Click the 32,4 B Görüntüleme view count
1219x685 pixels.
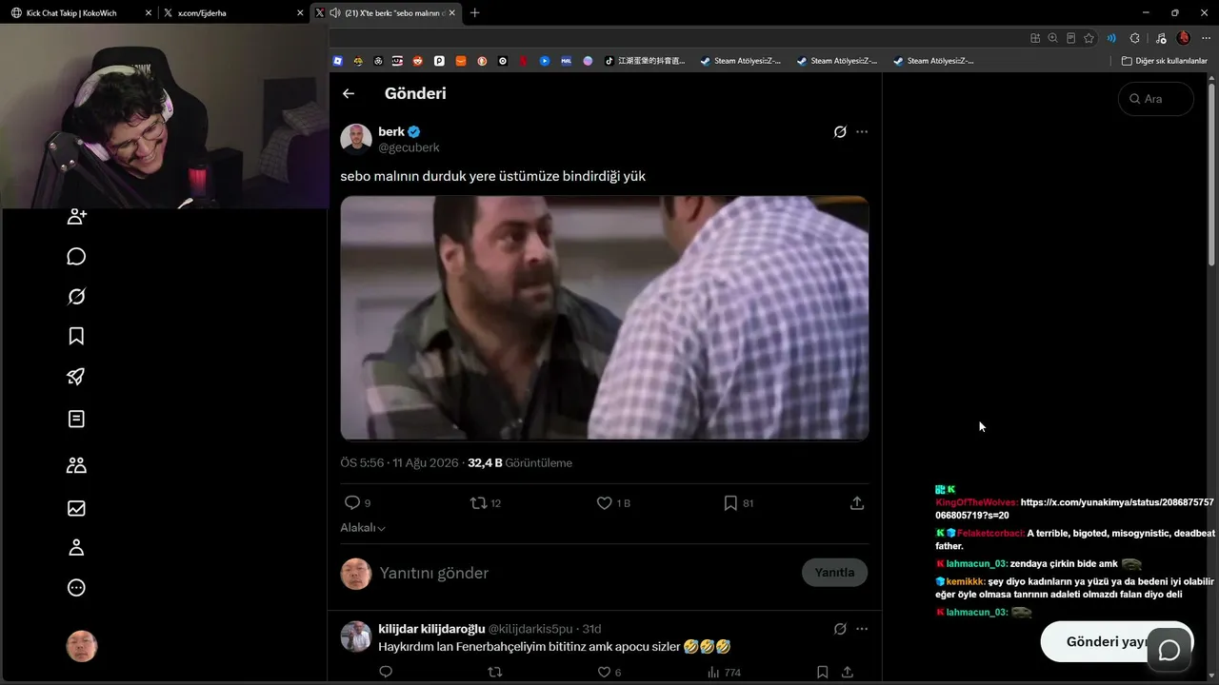click(520, 463)
